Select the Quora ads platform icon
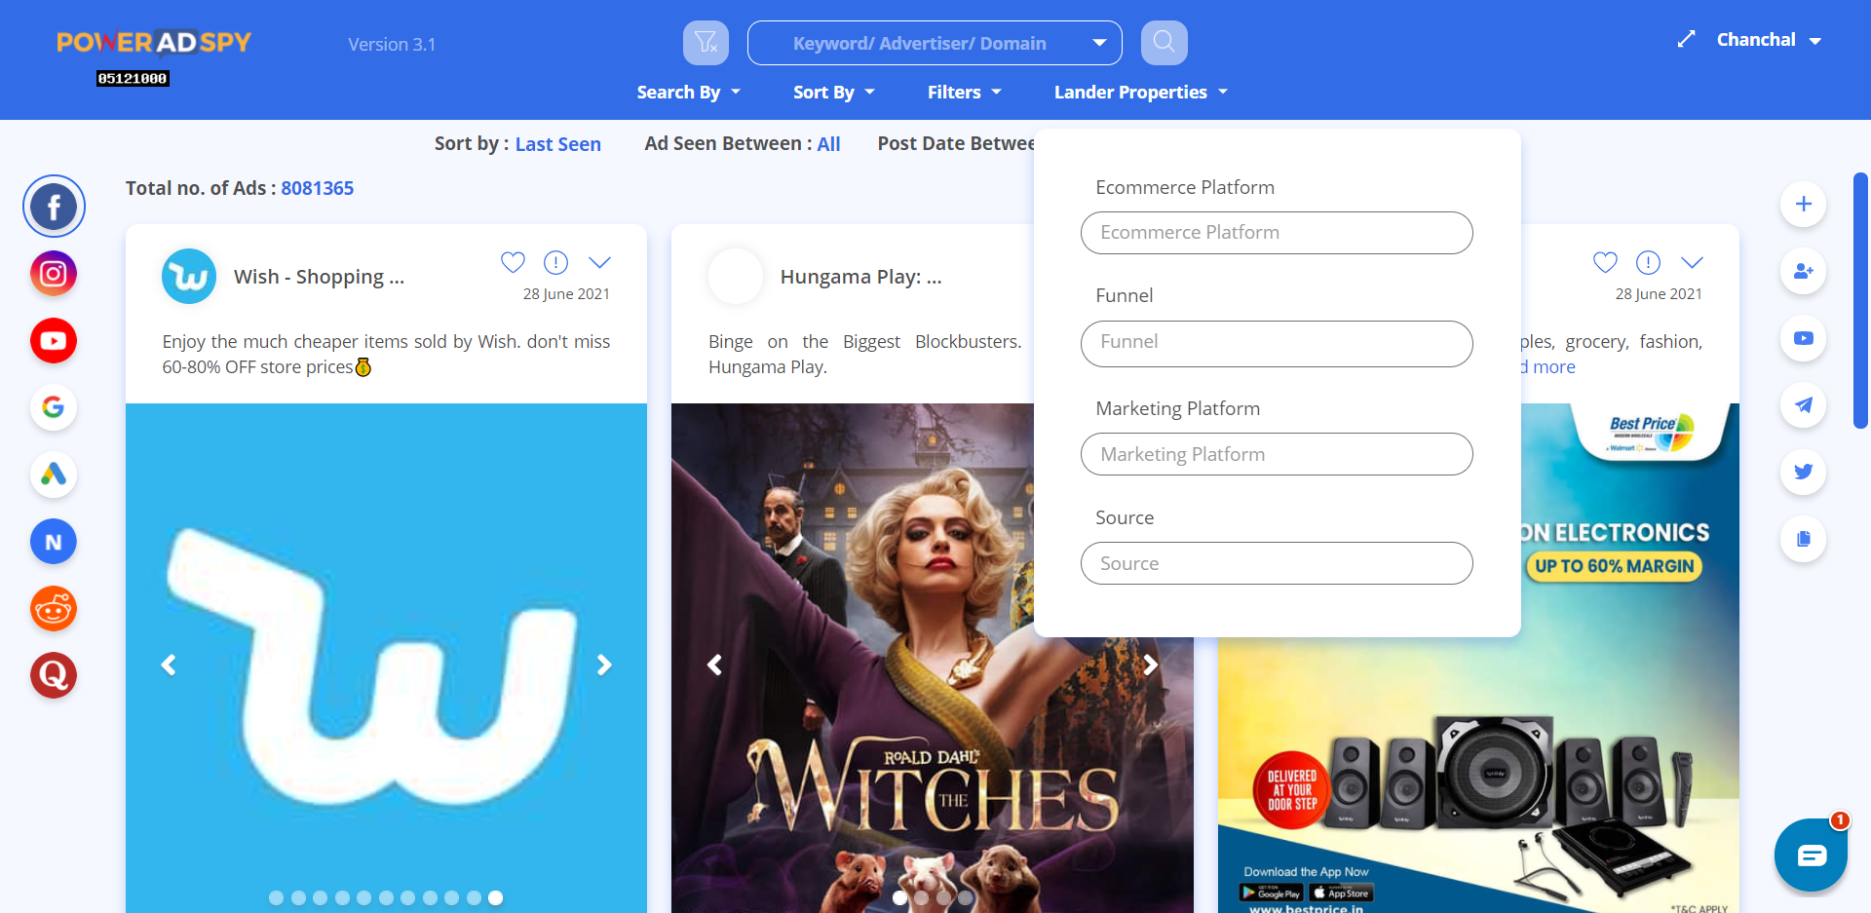1871x913 pixels. point(54,675)
